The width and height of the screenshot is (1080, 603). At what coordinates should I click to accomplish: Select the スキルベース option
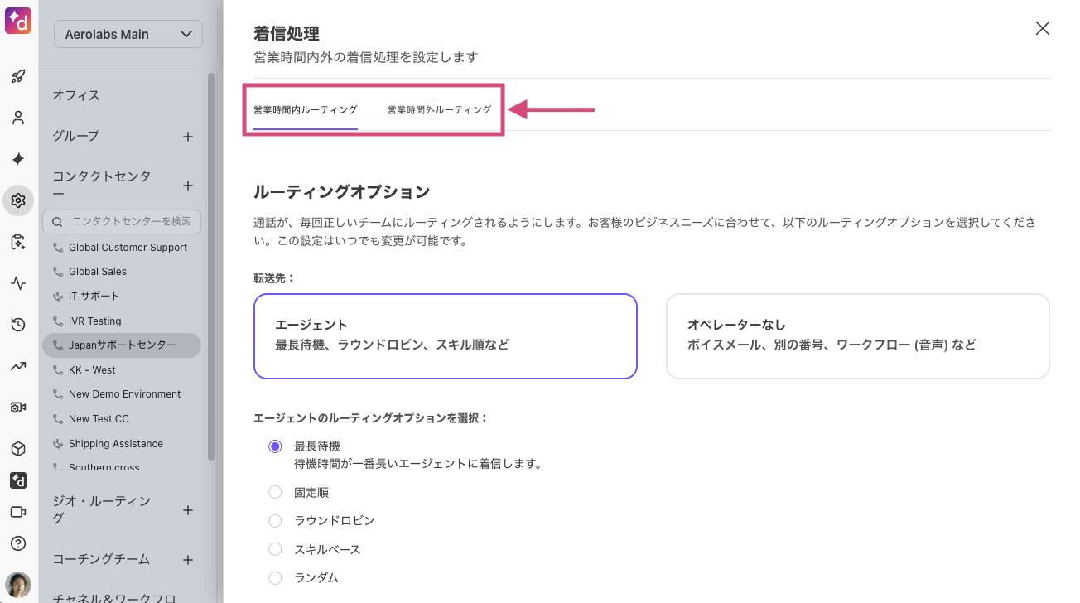coord(275,548)
